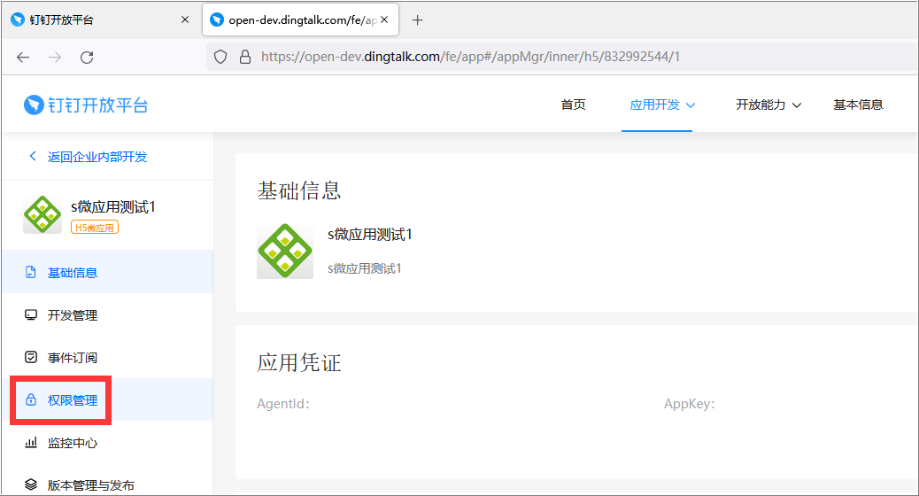Viewport: 919px width, 496px height.
Task: Click the padlock site security icon
Action: [x=245, y=57]
